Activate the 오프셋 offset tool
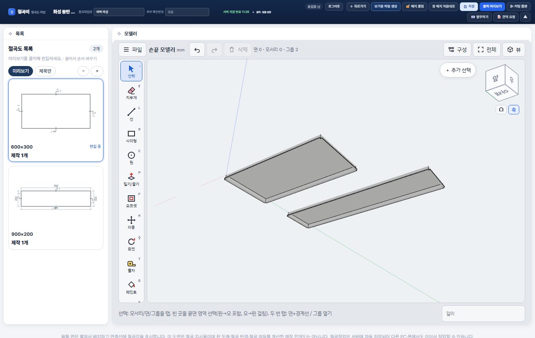The height and width of the screenshot is (338, 535). pos(131,201)
